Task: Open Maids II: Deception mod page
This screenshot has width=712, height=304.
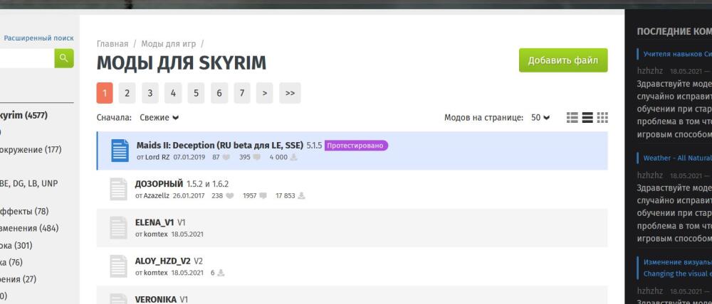Action: coord(220,146)
